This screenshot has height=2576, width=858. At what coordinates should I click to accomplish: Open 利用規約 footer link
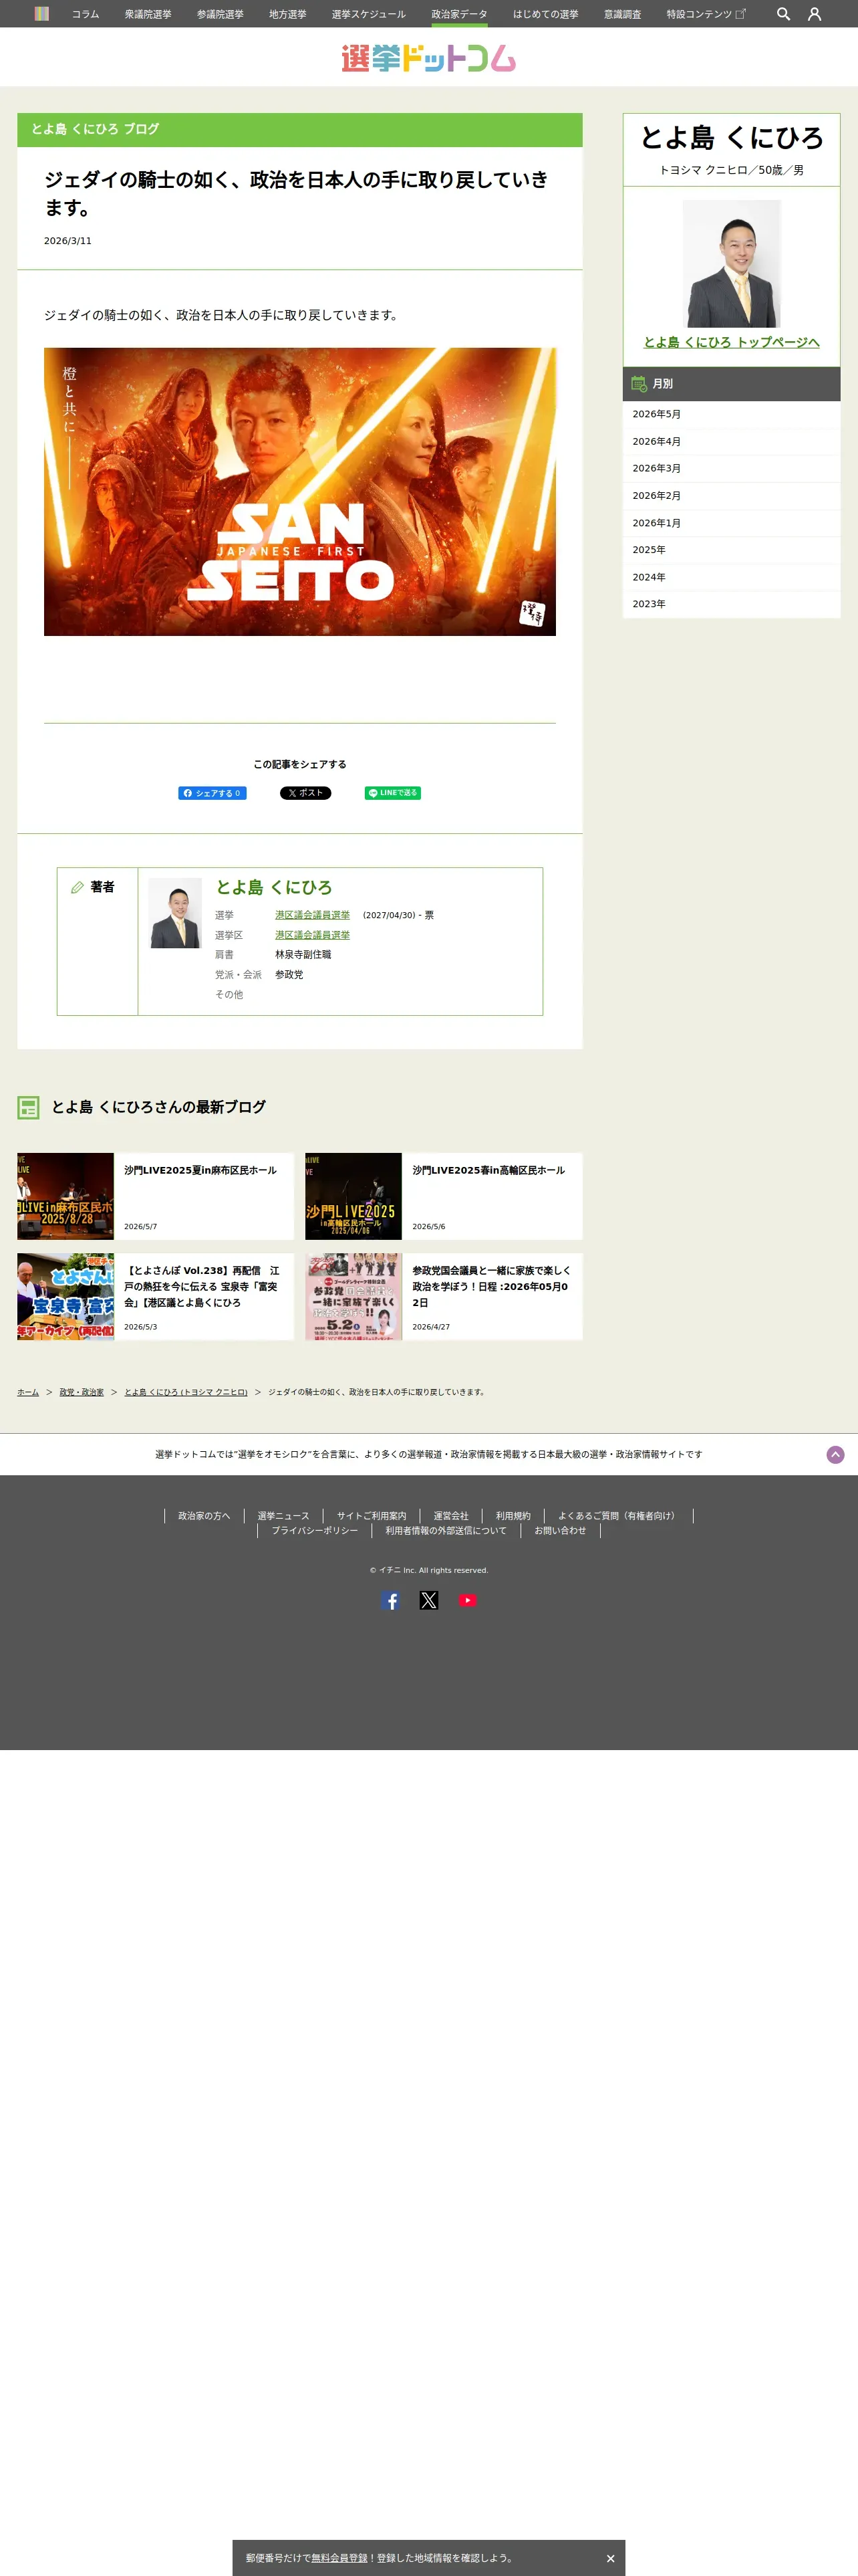pos(513,1516)
